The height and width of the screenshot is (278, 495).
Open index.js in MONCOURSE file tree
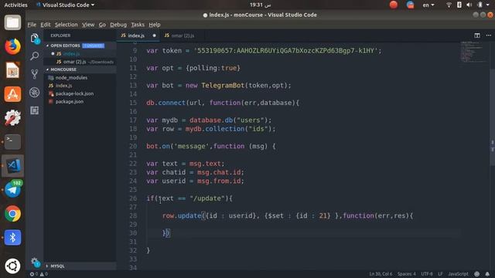pos(63,86)
